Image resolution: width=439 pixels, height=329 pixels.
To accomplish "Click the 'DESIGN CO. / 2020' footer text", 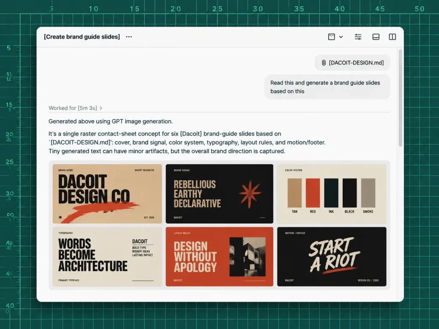I will [x=368, y=280].
